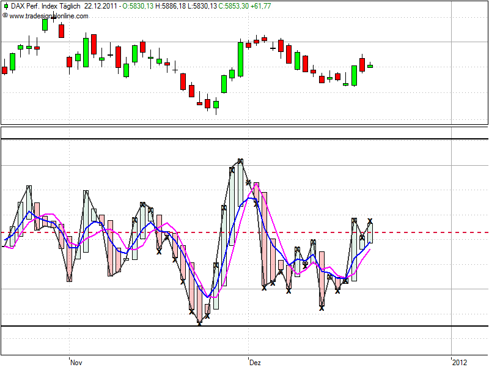
Task: Click the X marker at the indicator's lowest point
Action: [x=200, y=324]
